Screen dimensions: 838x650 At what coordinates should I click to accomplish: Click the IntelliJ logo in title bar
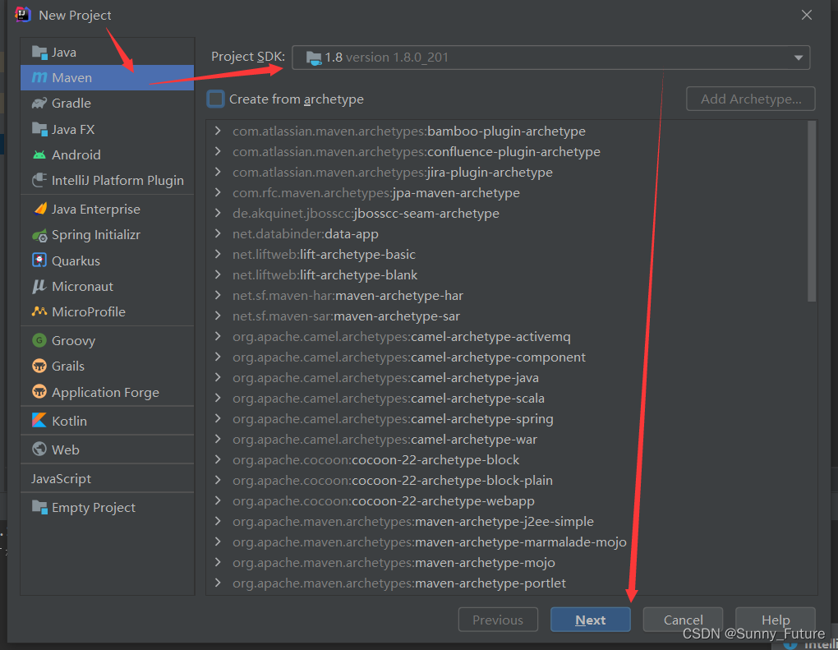[x=22, y=15]
